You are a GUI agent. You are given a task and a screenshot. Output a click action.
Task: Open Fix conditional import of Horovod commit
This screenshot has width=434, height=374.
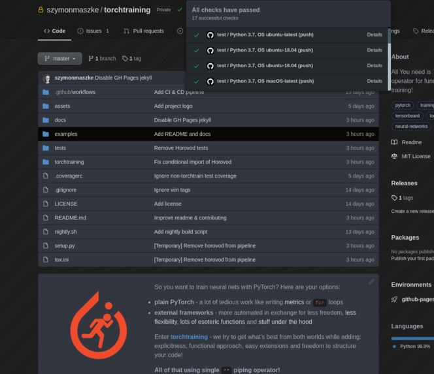click(193, 162)
